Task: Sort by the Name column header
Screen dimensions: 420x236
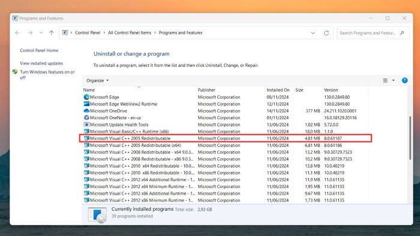Action: (x=89, y=90)
